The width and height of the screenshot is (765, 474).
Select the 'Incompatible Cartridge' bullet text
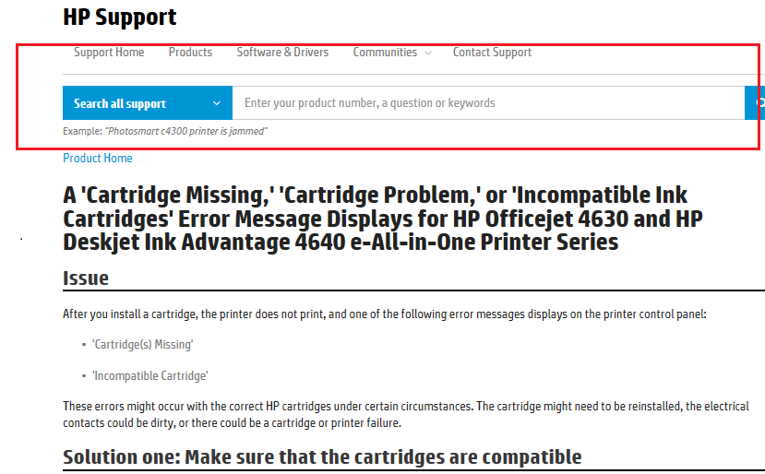149,375
